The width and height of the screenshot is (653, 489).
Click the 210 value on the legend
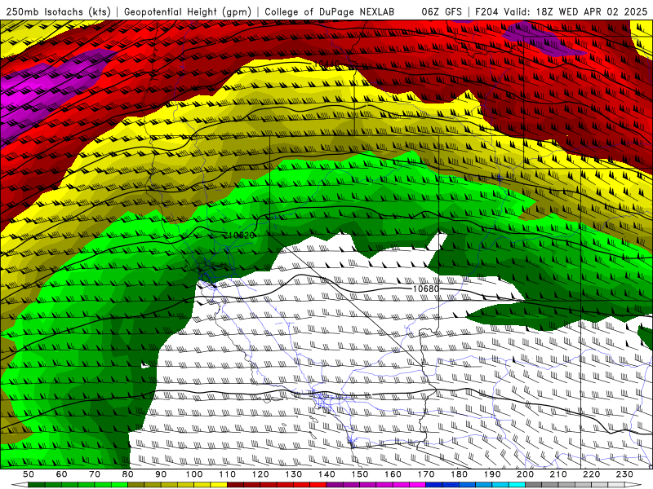pyautogui.click(x=558, y=474)
